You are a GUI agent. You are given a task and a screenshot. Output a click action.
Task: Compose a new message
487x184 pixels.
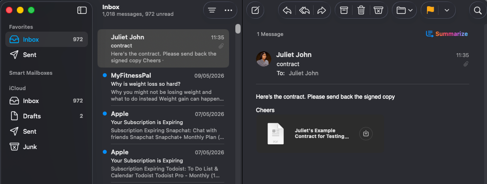[x=256, y=10]
